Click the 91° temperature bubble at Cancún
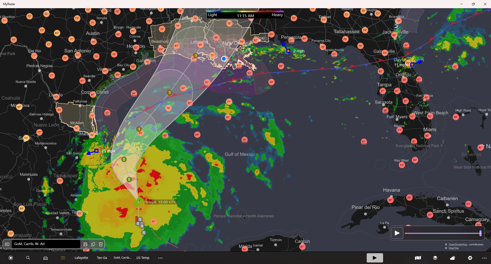The image size is (491, 264). pyautogui.click(x=302, y=247)
